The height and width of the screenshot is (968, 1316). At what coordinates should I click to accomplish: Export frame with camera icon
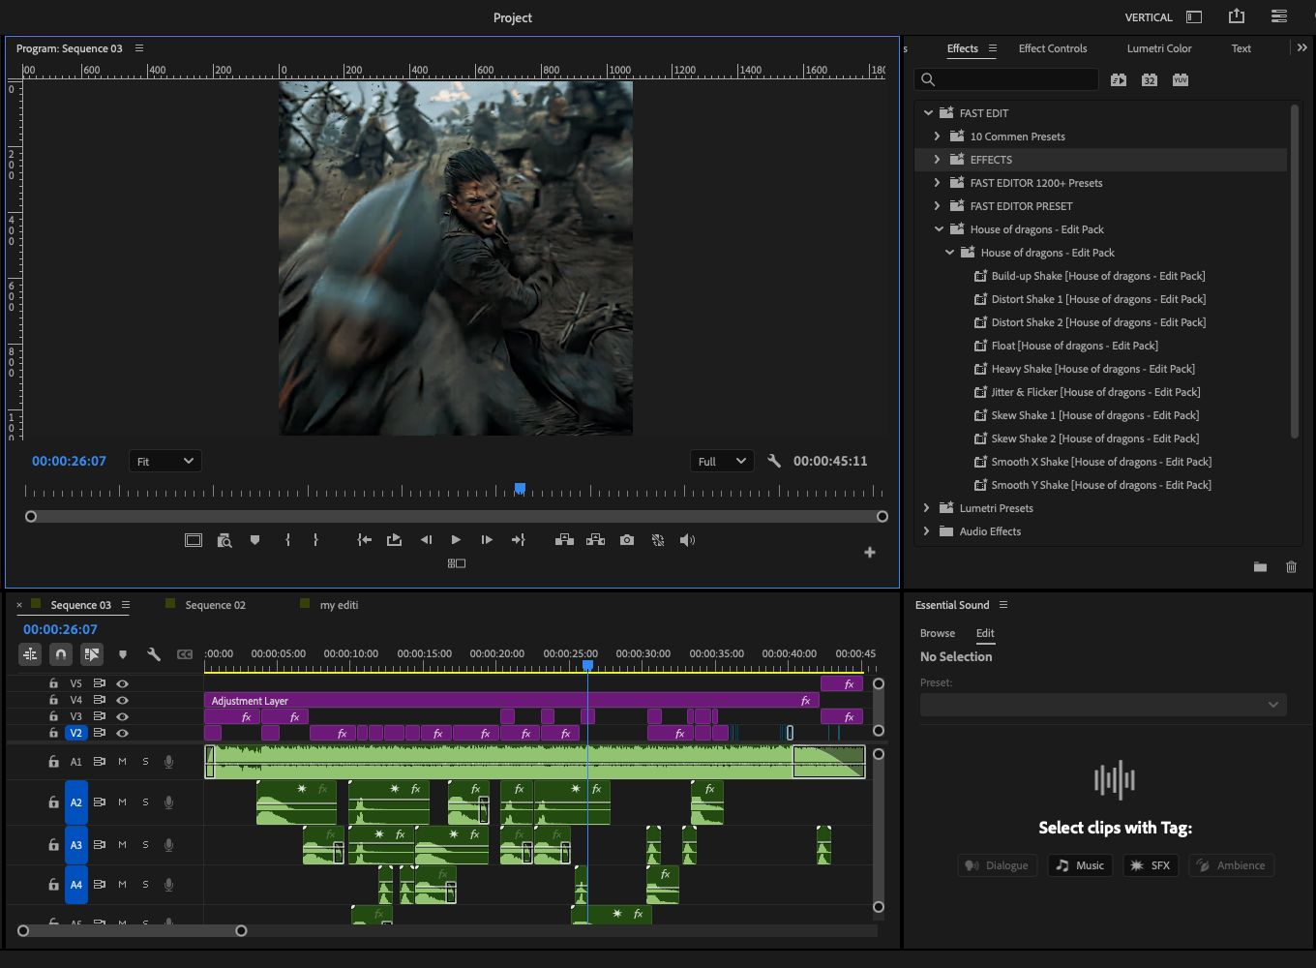(627, 540)
